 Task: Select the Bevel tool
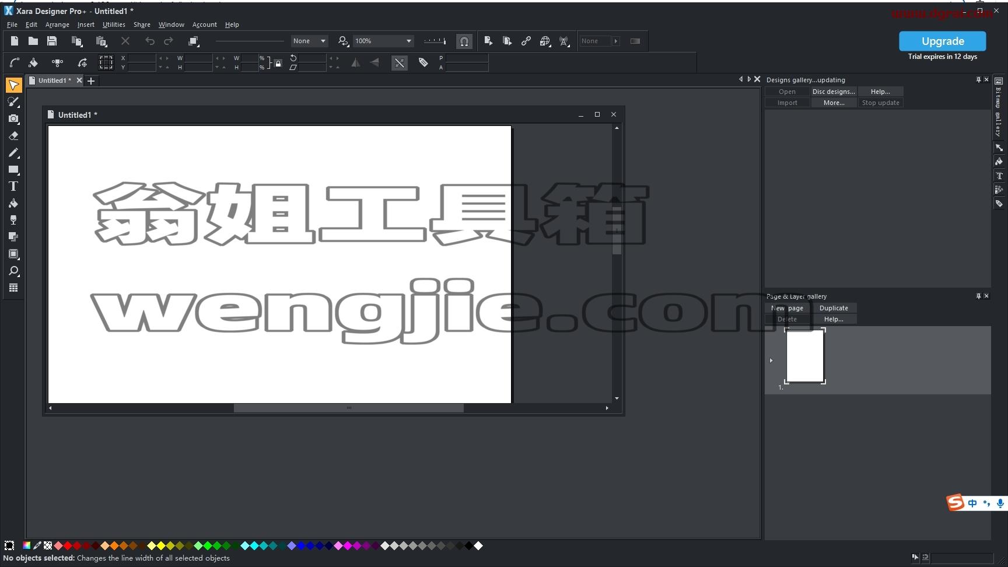coord(13,254)
